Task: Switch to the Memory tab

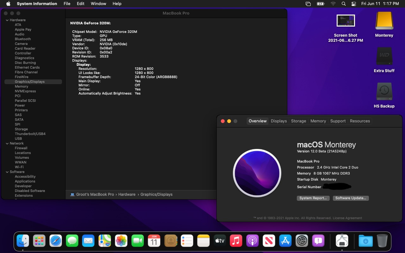Action: (318, 121)
